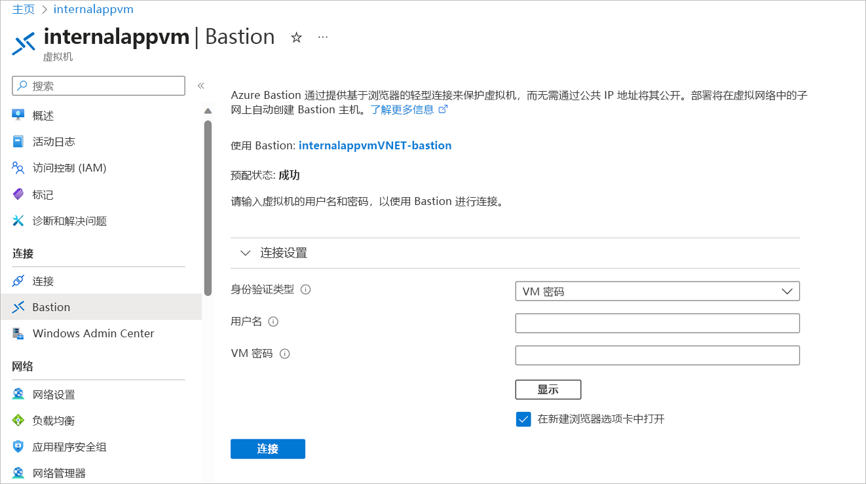
Task: Click the 应用程序安全组 shield icon
Action: [x=18, y=447]
